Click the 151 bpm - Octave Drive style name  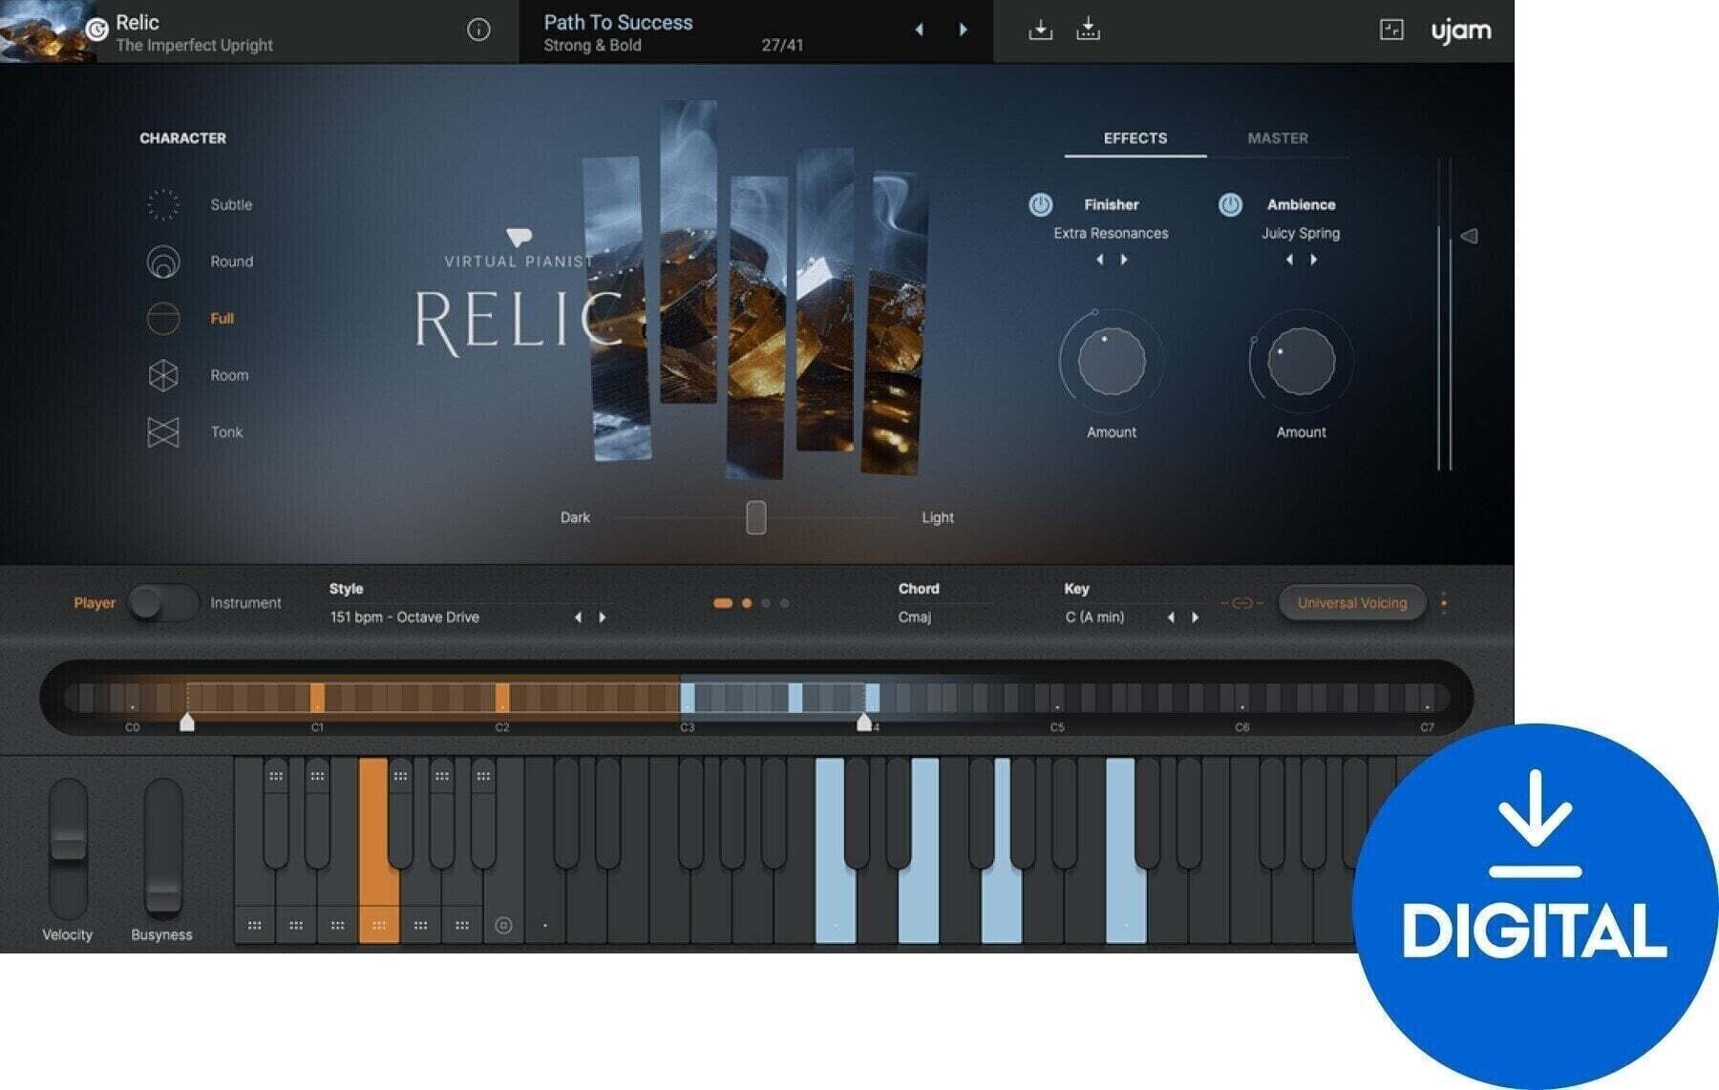point(404,618)
